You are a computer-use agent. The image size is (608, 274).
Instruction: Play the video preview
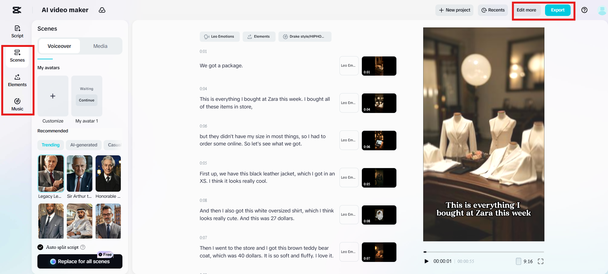(x=426, y=261)
